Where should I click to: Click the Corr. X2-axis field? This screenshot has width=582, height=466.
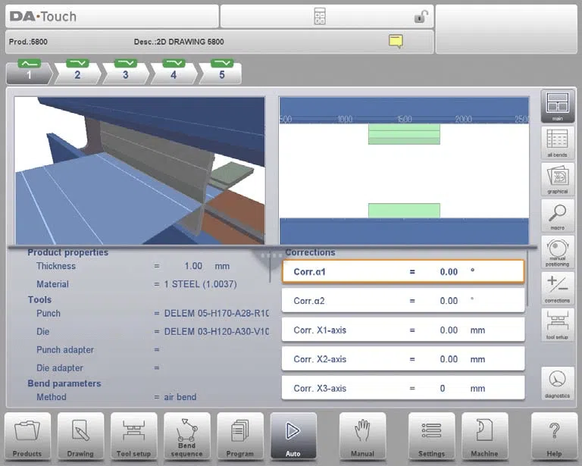tap(403, 359)
